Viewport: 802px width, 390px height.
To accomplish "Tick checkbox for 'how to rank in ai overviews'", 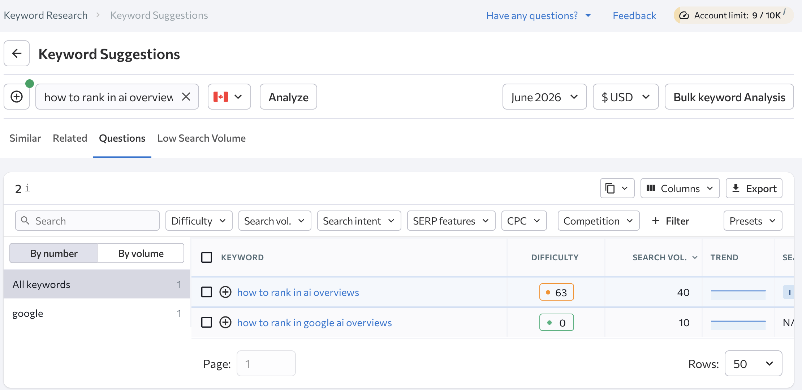I will pyautogui.click(x=207, y=292).
